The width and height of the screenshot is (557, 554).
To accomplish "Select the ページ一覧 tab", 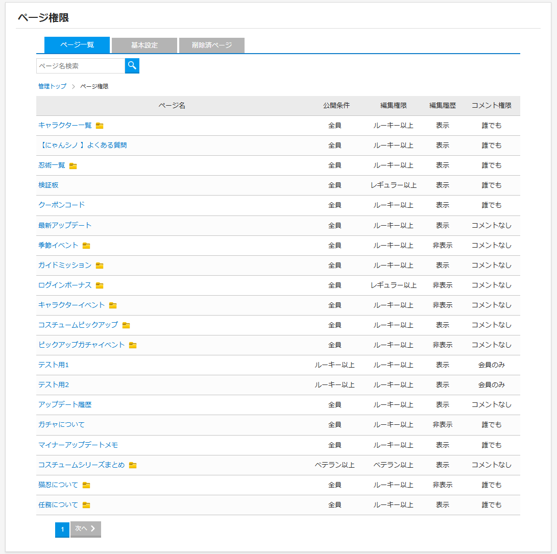I will tap(77, 45).
